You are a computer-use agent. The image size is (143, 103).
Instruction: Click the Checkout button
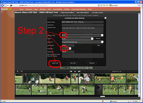[92, 63]
